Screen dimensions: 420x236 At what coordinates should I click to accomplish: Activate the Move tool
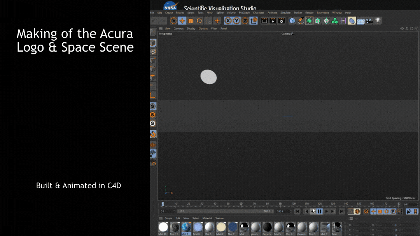tap(182, 21)
